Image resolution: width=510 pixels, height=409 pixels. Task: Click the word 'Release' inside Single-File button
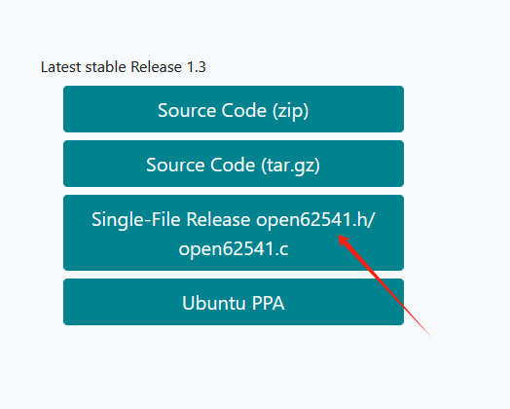tap(218, 220)
